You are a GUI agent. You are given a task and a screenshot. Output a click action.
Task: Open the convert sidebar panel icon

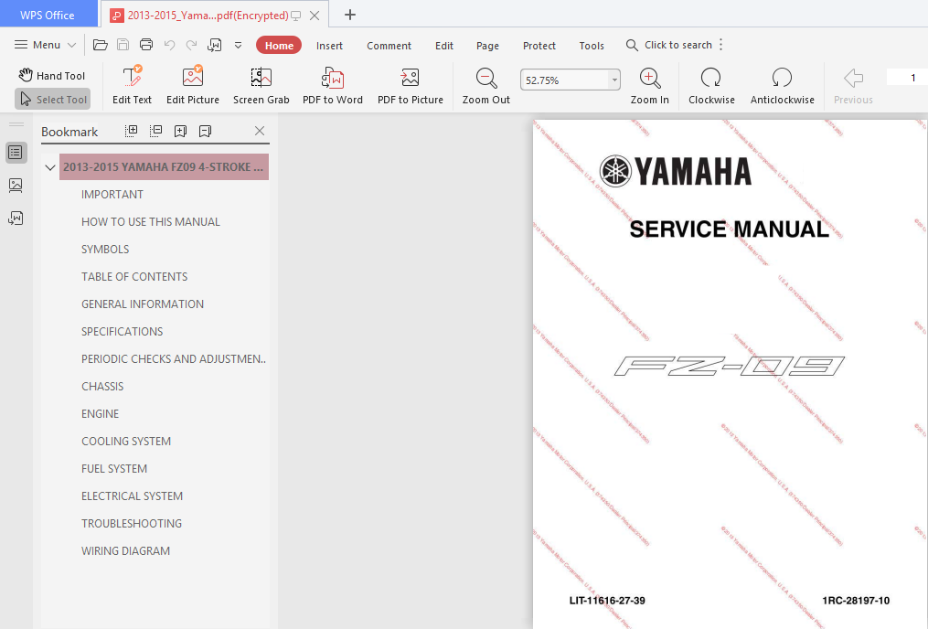tap(16, 219)
